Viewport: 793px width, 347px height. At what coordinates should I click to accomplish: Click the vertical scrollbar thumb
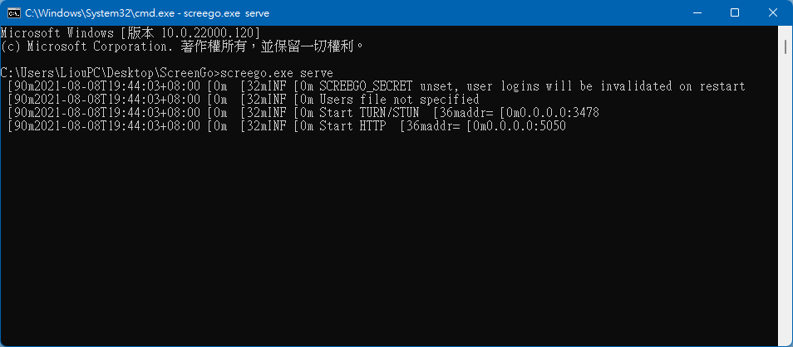785,46
